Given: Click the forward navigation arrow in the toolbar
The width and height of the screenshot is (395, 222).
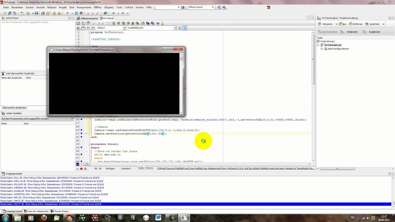Looking at the screenshot, I should (123, 13).
